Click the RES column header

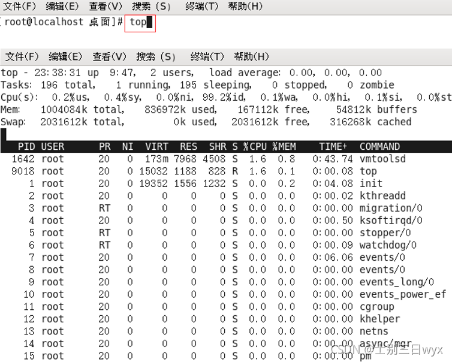(x=188, y=147)
